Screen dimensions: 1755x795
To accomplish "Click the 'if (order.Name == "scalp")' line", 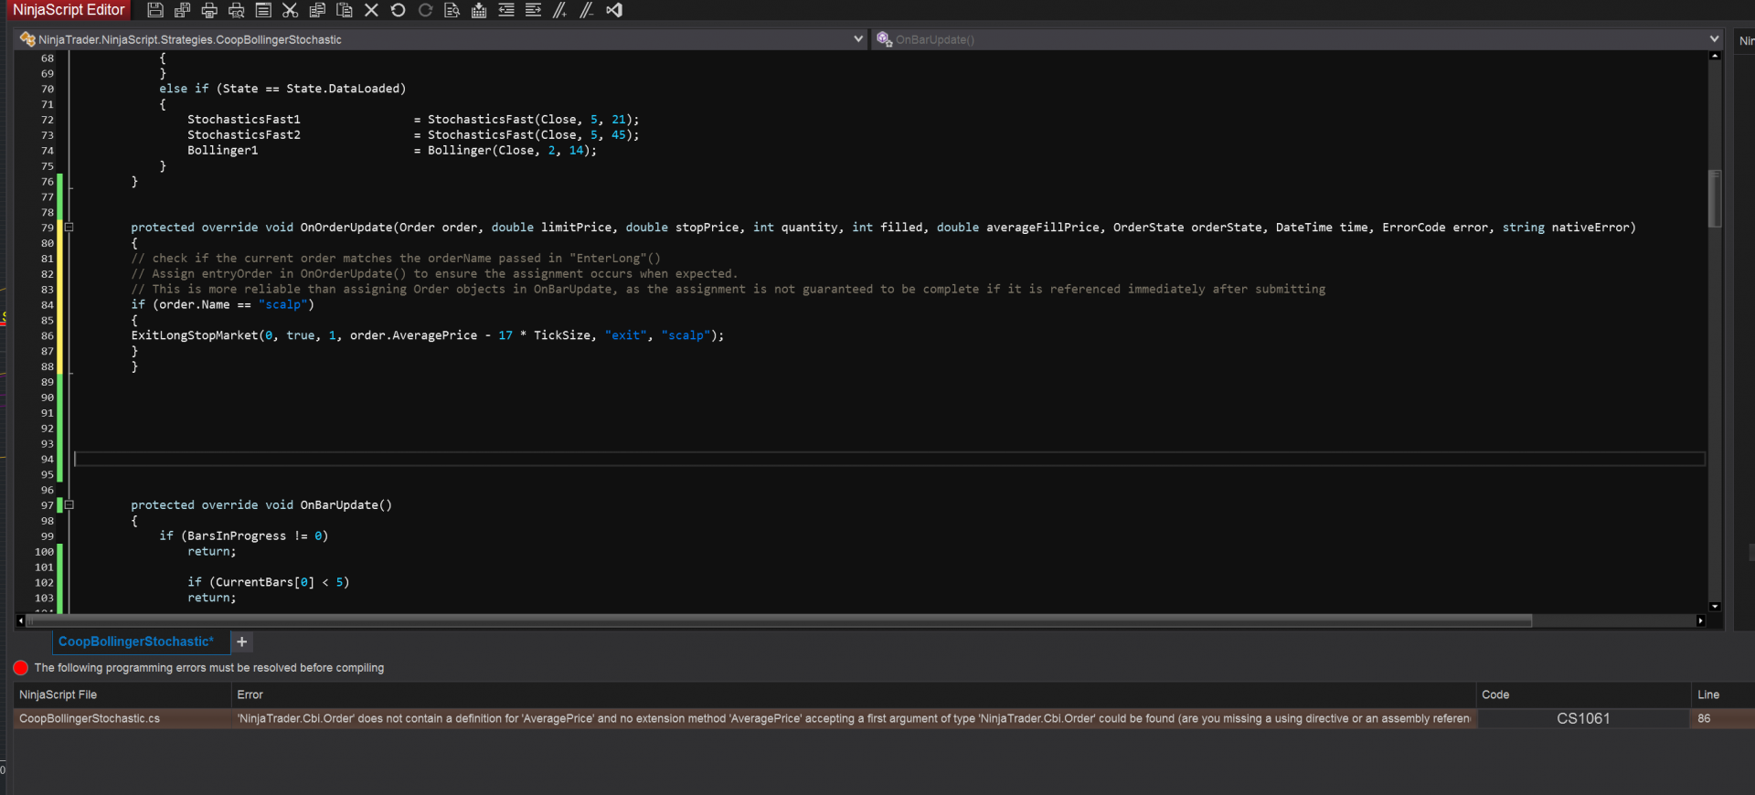I will [x=222, y=304].
